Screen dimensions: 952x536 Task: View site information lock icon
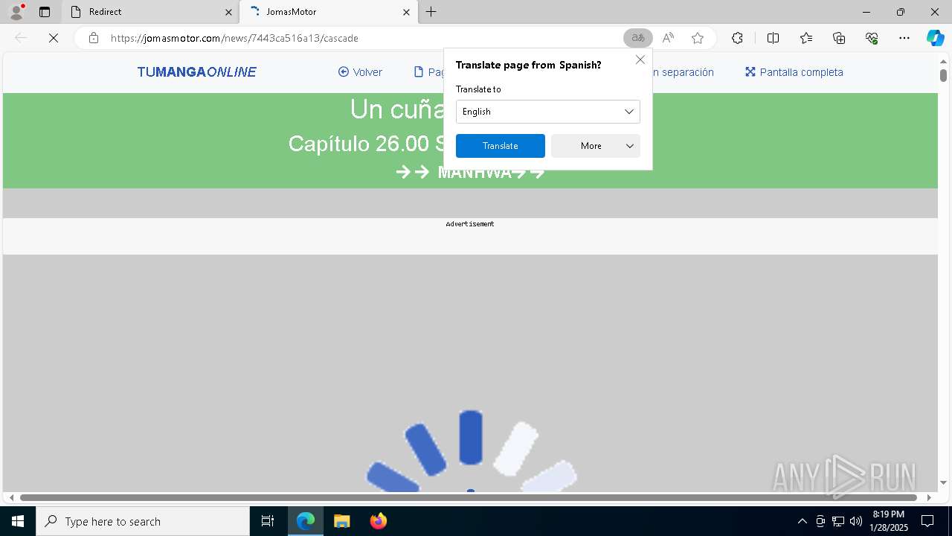point(94,38)
